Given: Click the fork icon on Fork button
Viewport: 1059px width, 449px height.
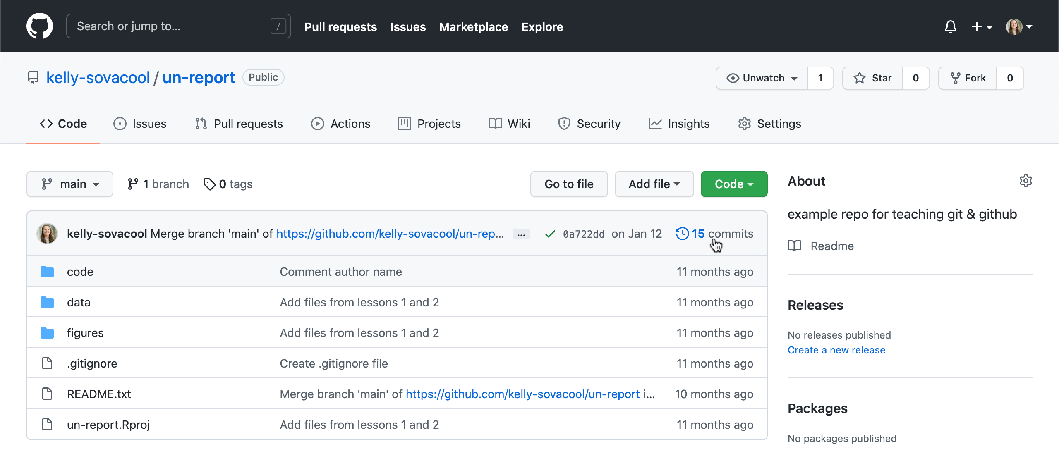Looking at the screenshot, I should pyautogui.click(x=955, y=78).
